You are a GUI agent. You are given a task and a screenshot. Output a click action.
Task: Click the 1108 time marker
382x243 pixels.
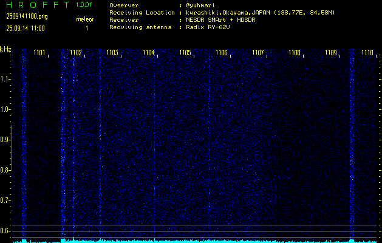tap(295, 52)
